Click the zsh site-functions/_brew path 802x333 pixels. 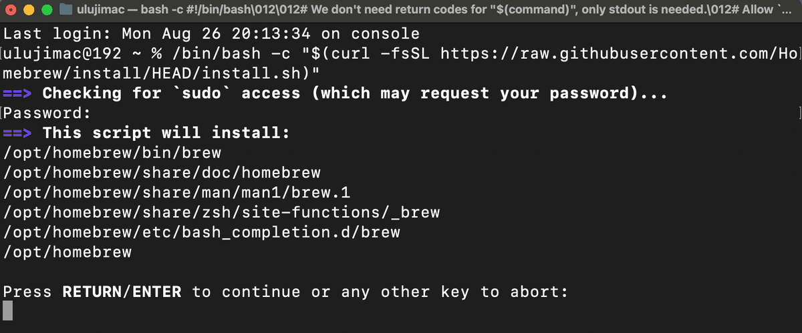221,213
